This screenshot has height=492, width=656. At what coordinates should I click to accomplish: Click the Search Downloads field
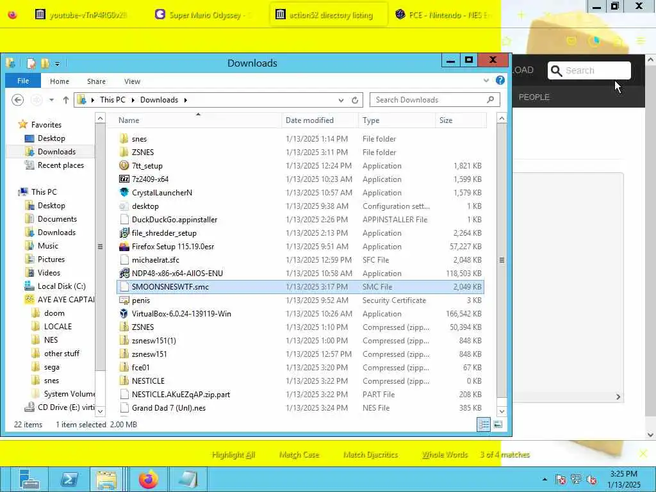pos(435,100)
